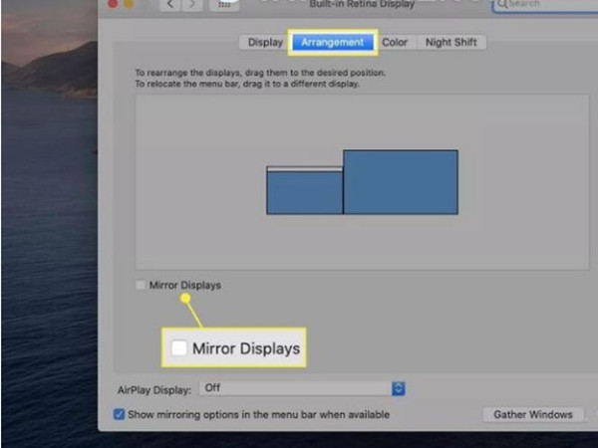Viewport: 598px width, 448px height.
Task: Click the red close window button
Action: pyautogui.click(x=112, y=4)
